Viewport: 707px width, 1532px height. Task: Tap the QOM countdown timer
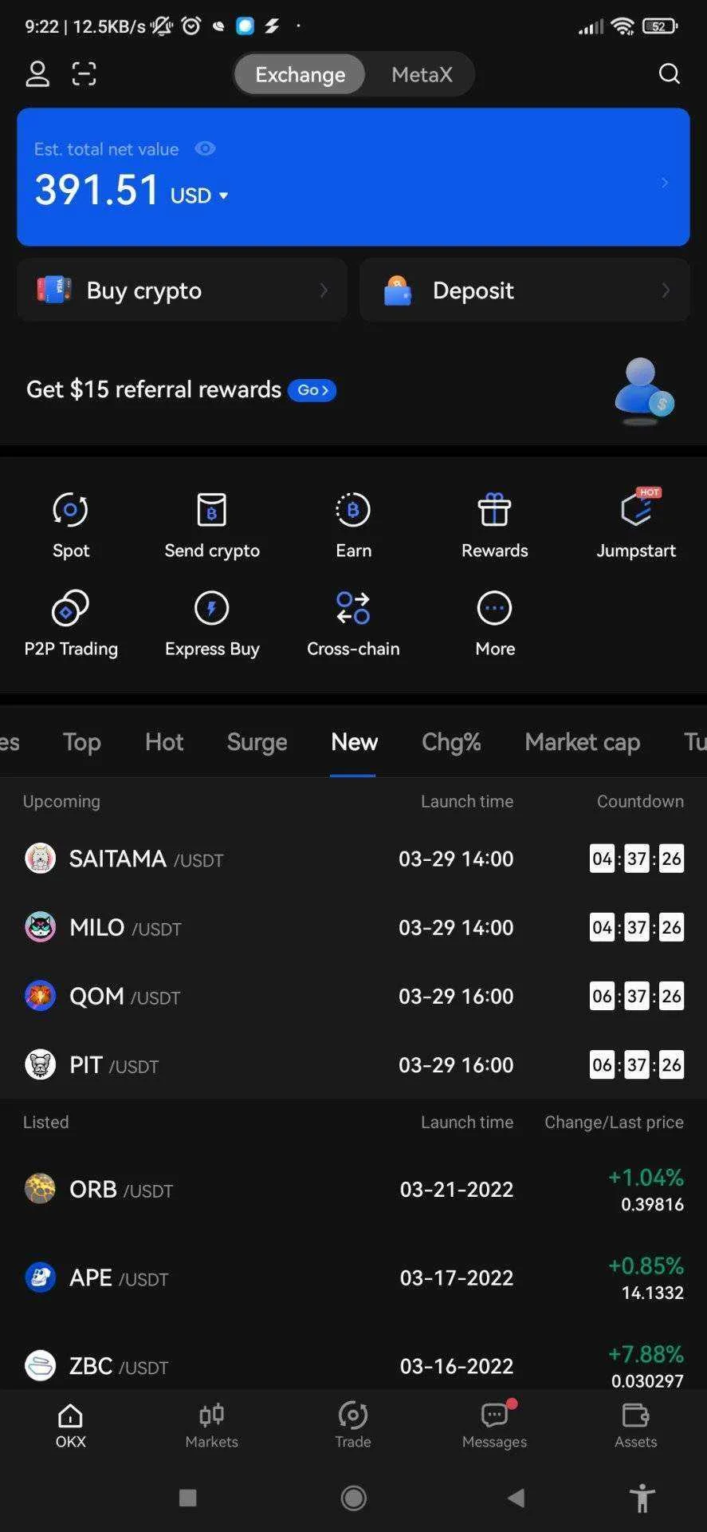pos(637,996)
